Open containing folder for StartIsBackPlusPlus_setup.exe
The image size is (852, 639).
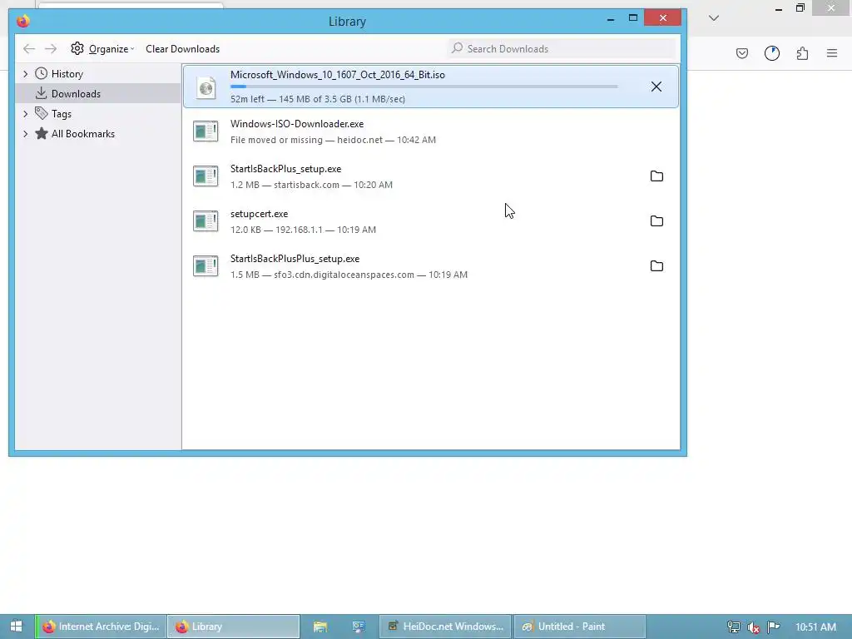[x=656, y=265]
